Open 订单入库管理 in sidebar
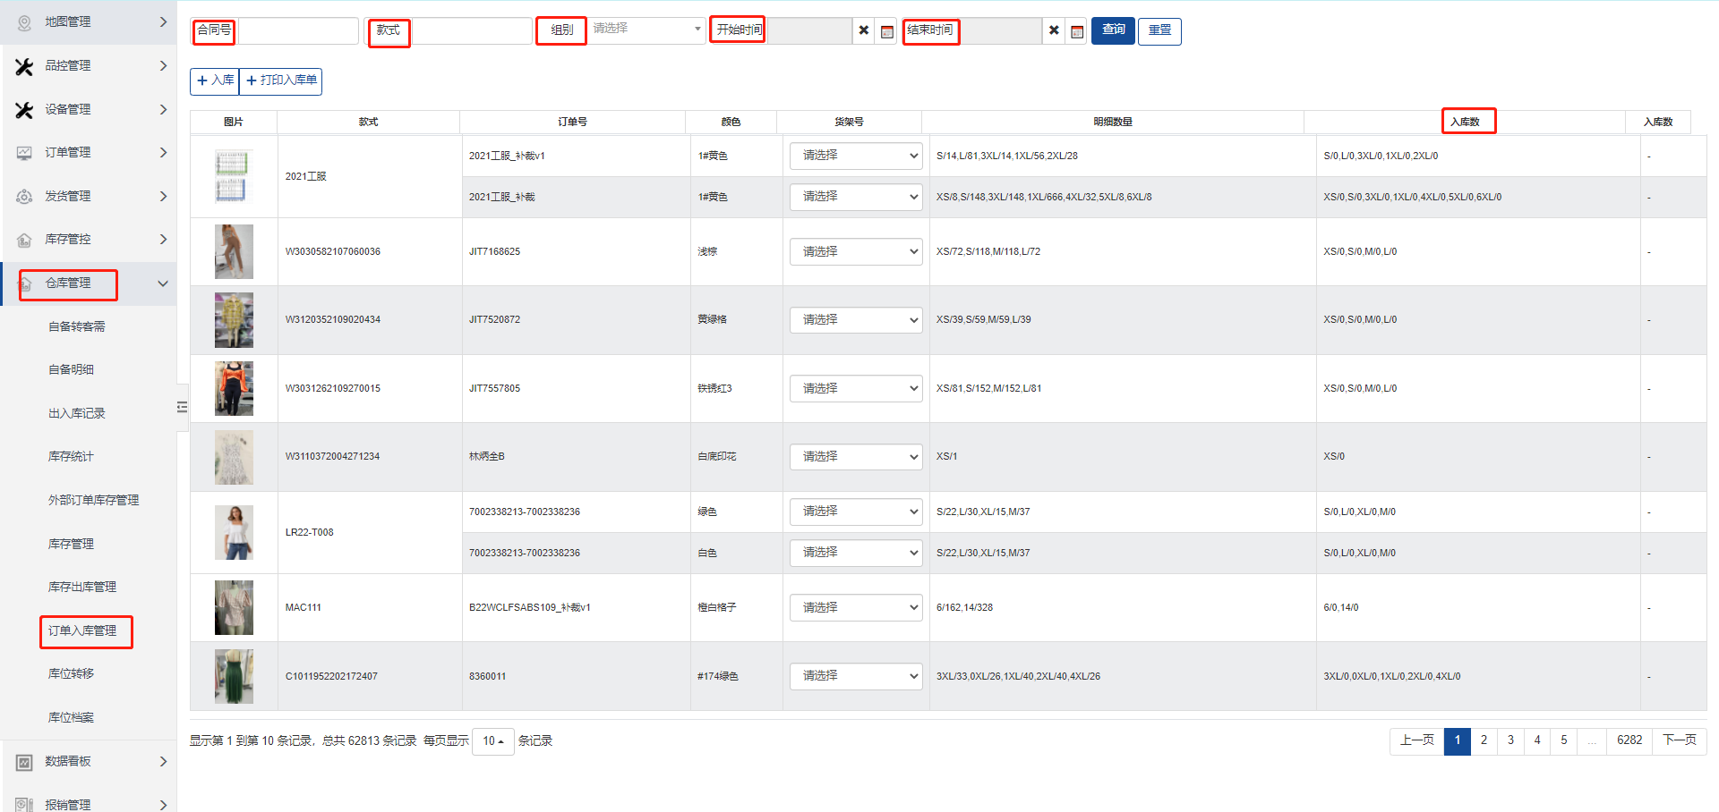The height and width of the screenshot is (812, 1719). pyautogui.click(x=82, y=631)
